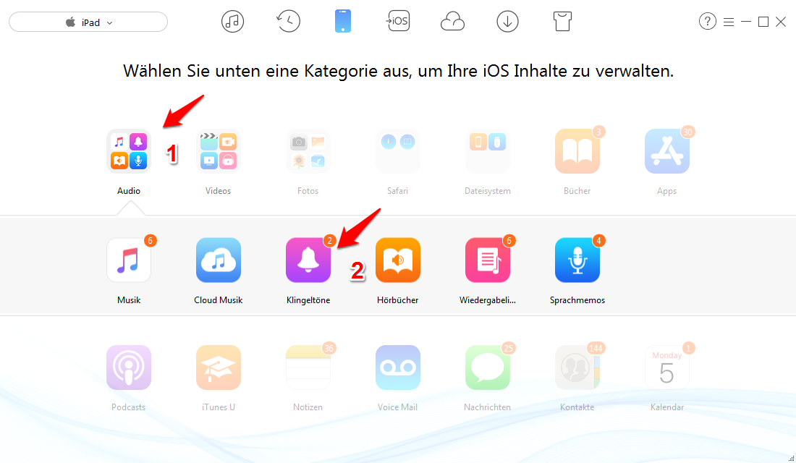This screenshot has width=796, height=463.
Task: Click the "Cloud Musik" label
Action: pos(219,300)
